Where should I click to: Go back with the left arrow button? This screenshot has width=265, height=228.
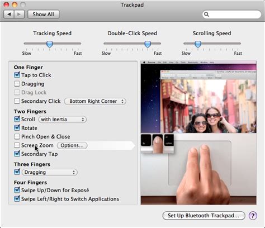[9, 14]
